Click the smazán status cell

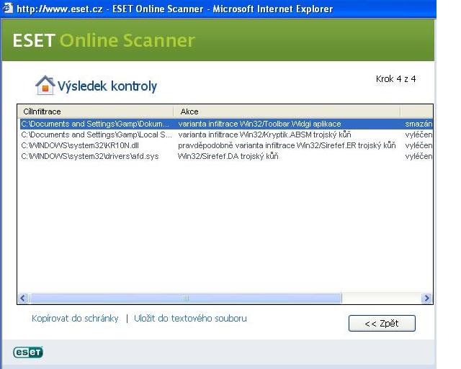[419, 124]
